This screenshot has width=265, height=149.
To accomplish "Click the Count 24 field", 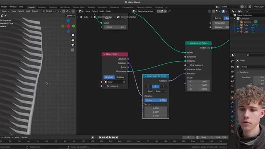I will pyautogui.click(x=115, y=27).
